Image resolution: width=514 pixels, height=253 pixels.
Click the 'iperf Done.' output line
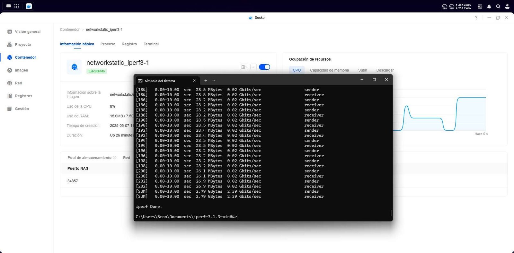[149, 206]
